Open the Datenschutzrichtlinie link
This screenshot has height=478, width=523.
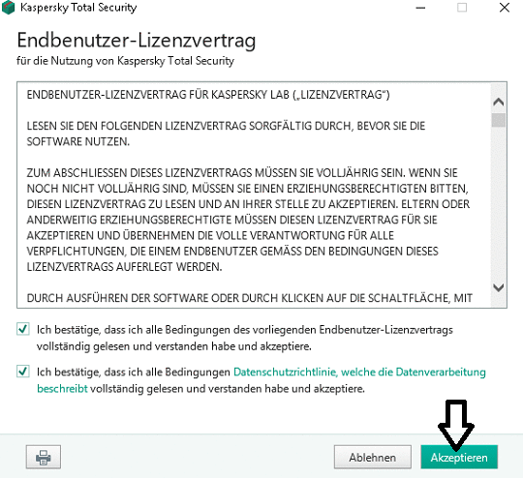tap(359, 372)
